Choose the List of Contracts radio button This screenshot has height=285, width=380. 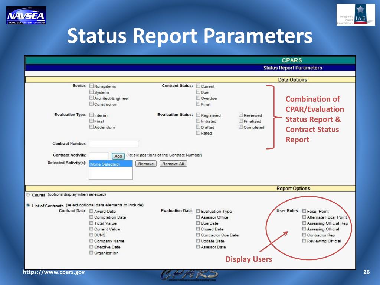pos(28,205)
